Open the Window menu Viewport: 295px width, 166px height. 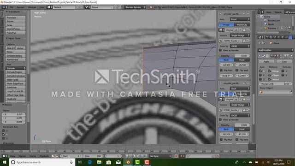pyautogui.click(x=32, y=7)
